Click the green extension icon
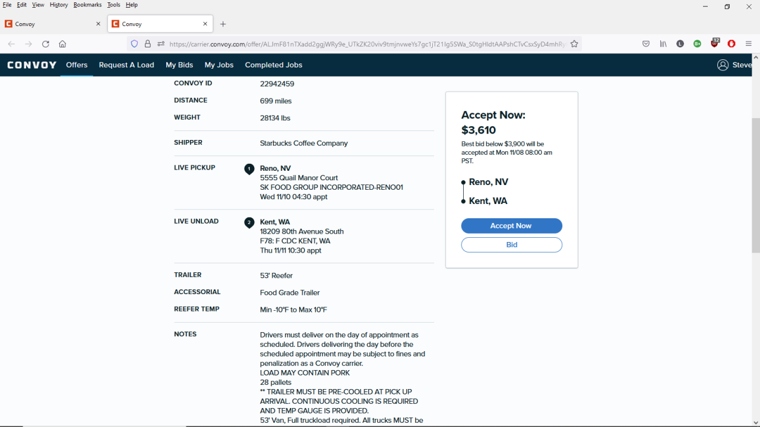 698,44
